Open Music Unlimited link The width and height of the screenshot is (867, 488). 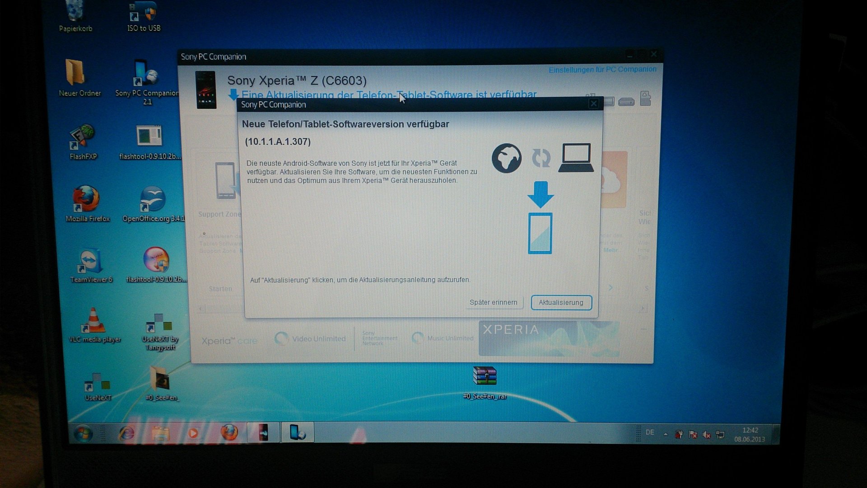443,338
